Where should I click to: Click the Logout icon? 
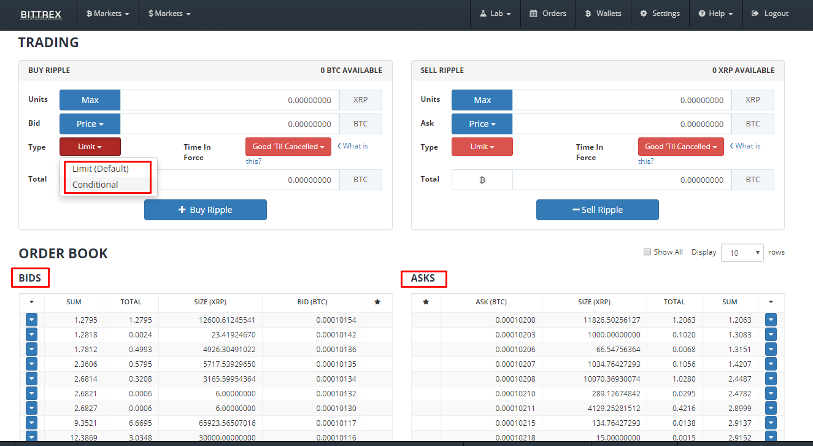click(x=755, y=13)
